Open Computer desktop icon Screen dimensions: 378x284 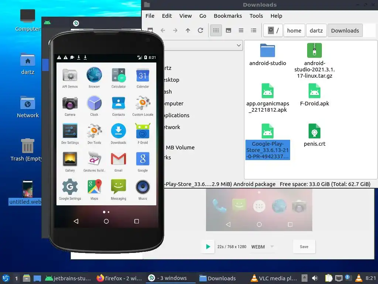pos(28,20)
